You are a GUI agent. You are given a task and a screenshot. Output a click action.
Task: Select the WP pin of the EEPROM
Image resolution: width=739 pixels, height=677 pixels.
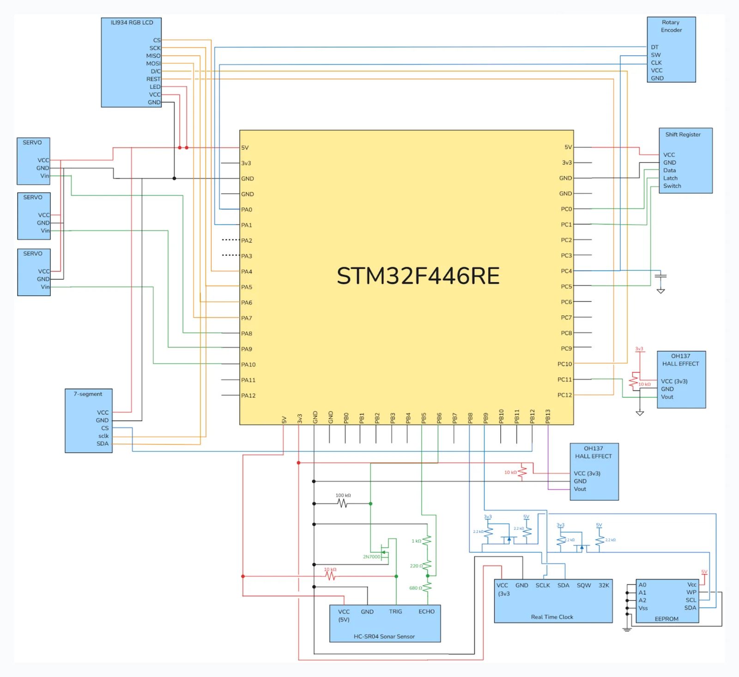coord(691,592)
